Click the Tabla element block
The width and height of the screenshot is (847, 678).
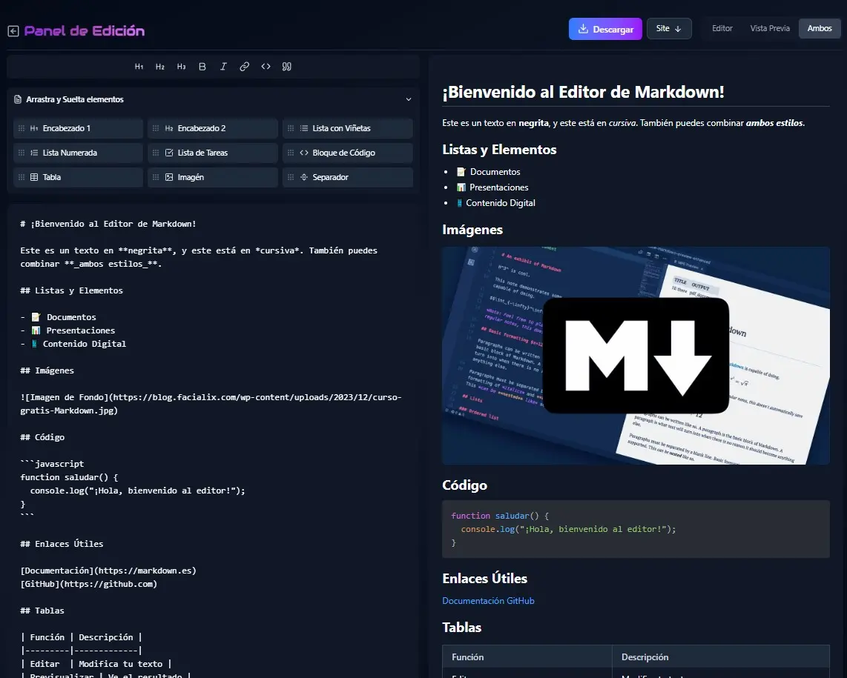point(79,177)
